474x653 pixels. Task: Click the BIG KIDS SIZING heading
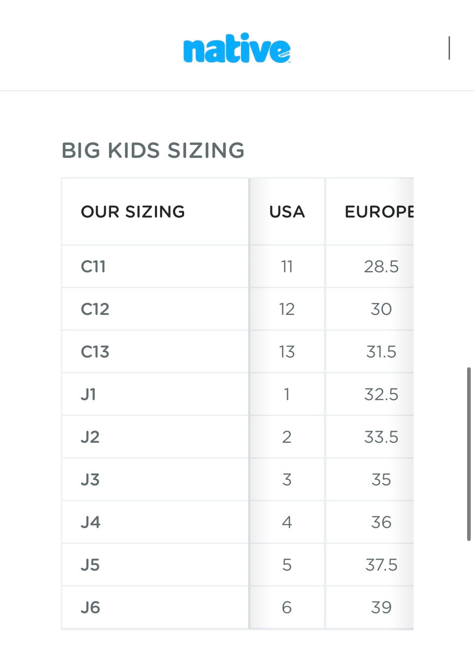[x=153, y=151]
